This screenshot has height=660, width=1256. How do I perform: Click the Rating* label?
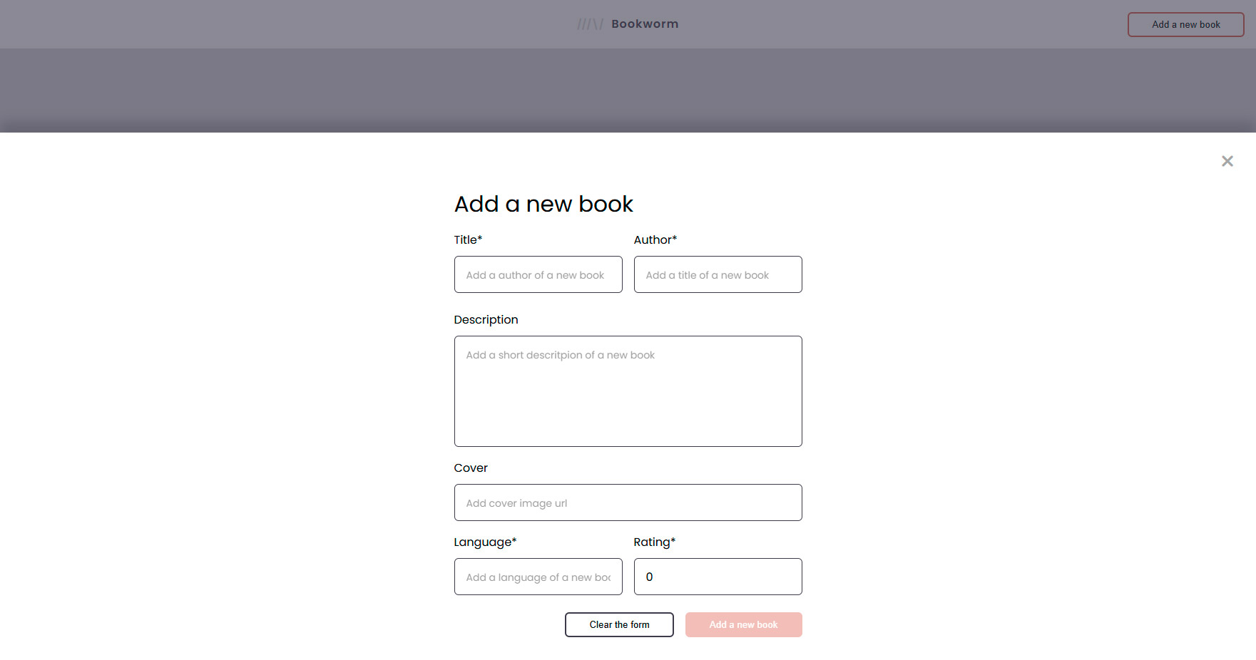[655, 542]
